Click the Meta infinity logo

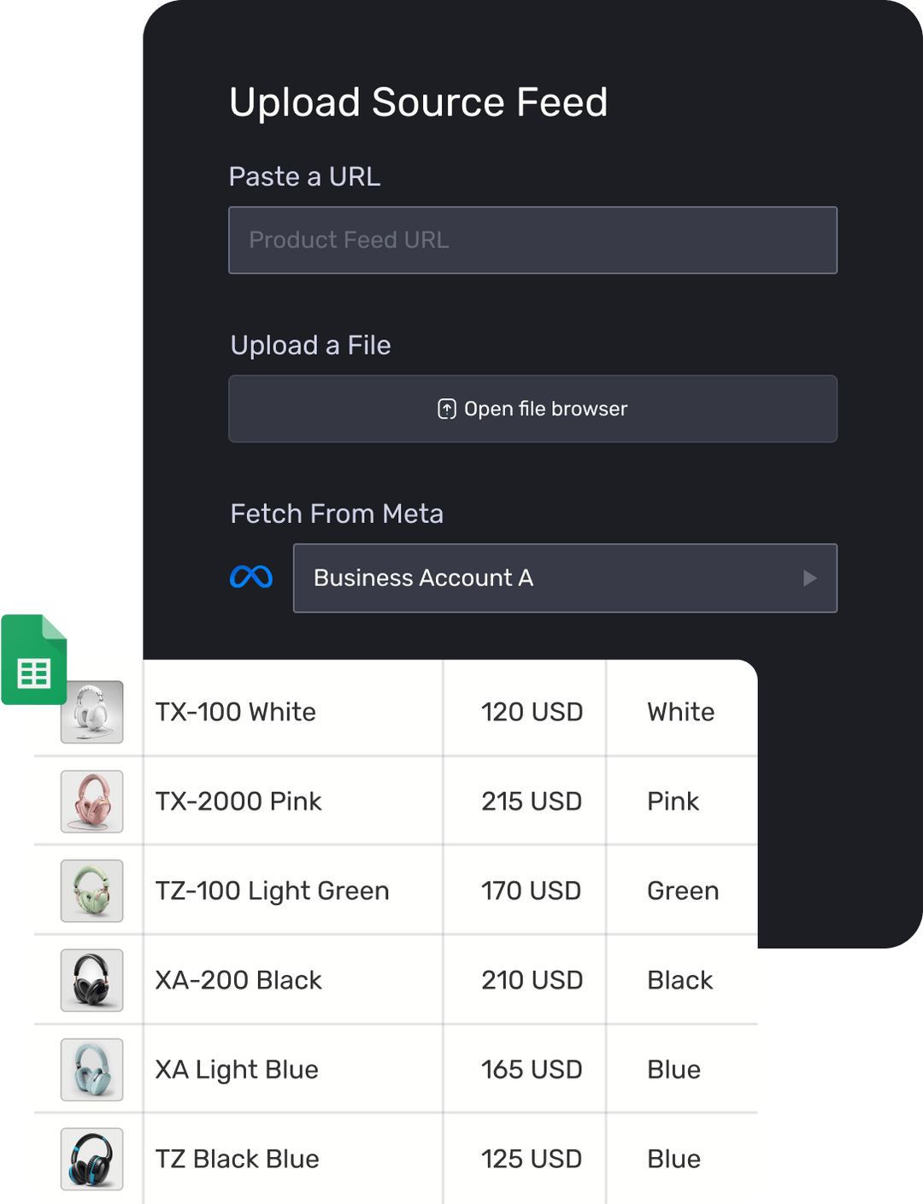[x=251, y=578]
